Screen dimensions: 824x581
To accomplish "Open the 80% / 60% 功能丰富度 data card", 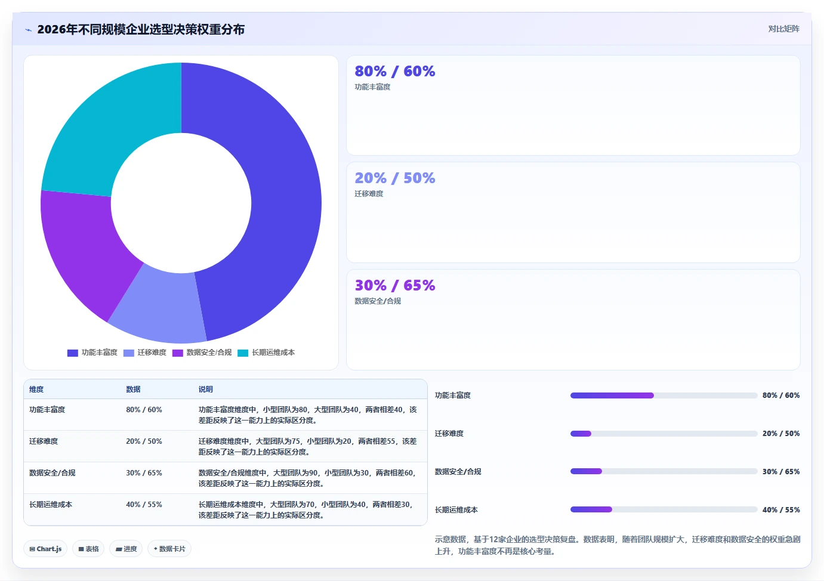I will [573, 106].
